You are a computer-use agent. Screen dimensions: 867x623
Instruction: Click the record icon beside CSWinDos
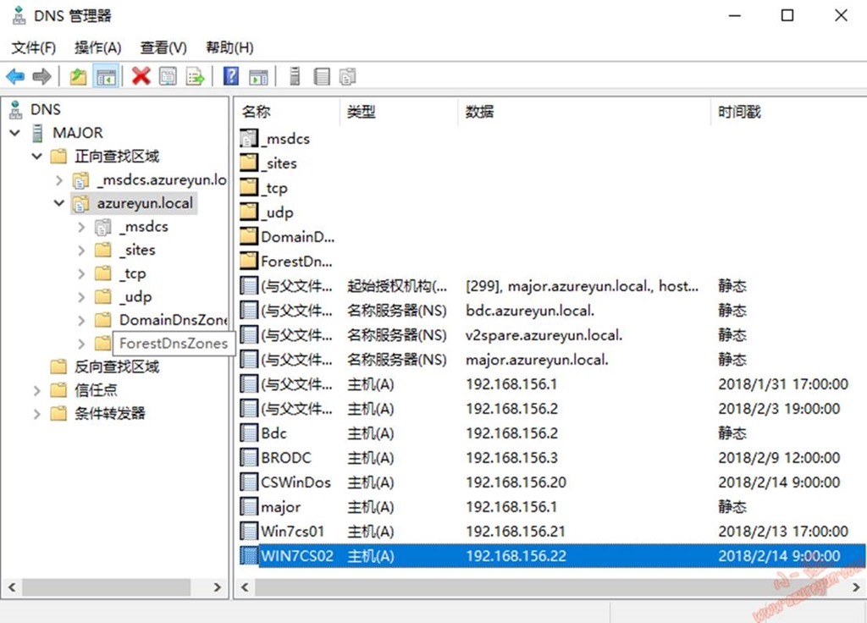(x=249, y=482)
